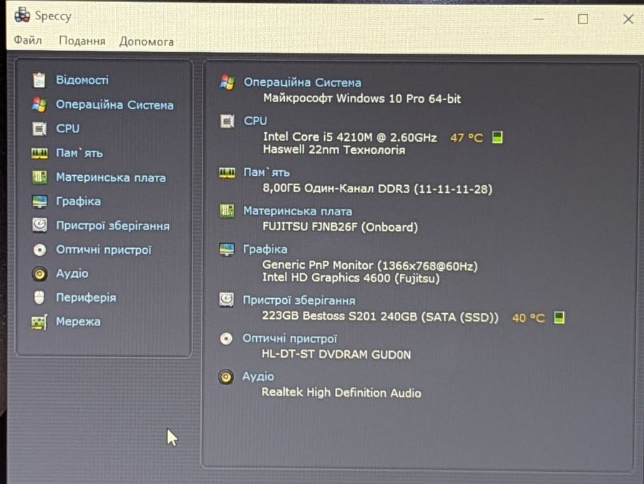644x484 pixels.
Task: Click motherboard icon in summary panel
Action: tap(227, 211)
